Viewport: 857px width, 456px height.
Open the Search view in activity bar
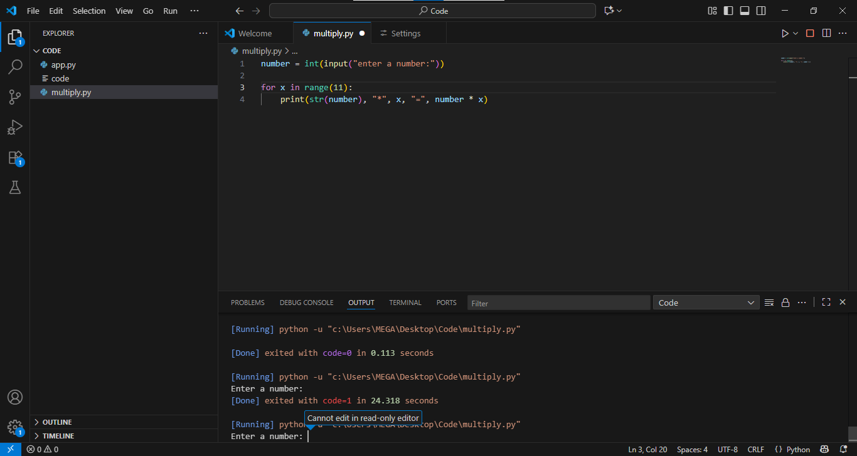[15, 66]
